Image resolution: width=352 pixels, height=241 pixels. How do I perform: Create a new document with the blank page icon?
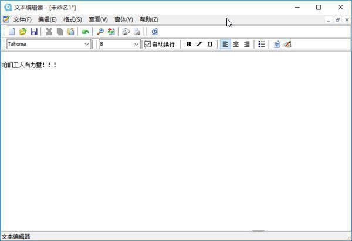coord(12,32)
